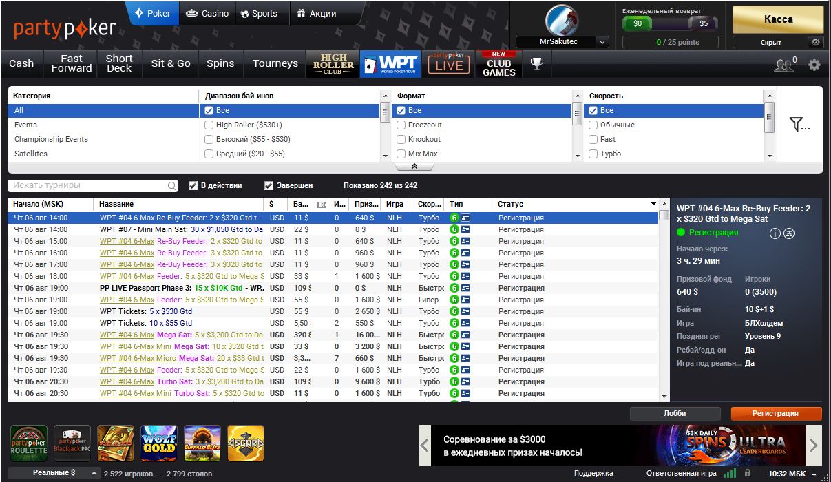Launch the partypoker Roulette game icon
This screenshot has width=831, height=482.
(x=29, y=443)
